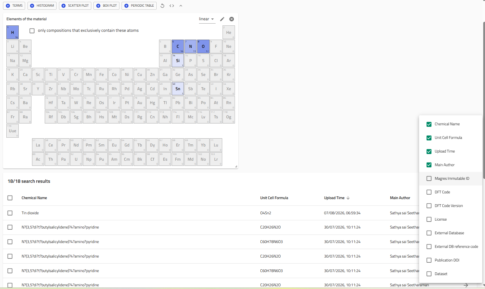Image resolution: width=485 pixels, height=289 pixels.
Task: Add a Scatter Plot widget
Action: [x=75, y=6]
